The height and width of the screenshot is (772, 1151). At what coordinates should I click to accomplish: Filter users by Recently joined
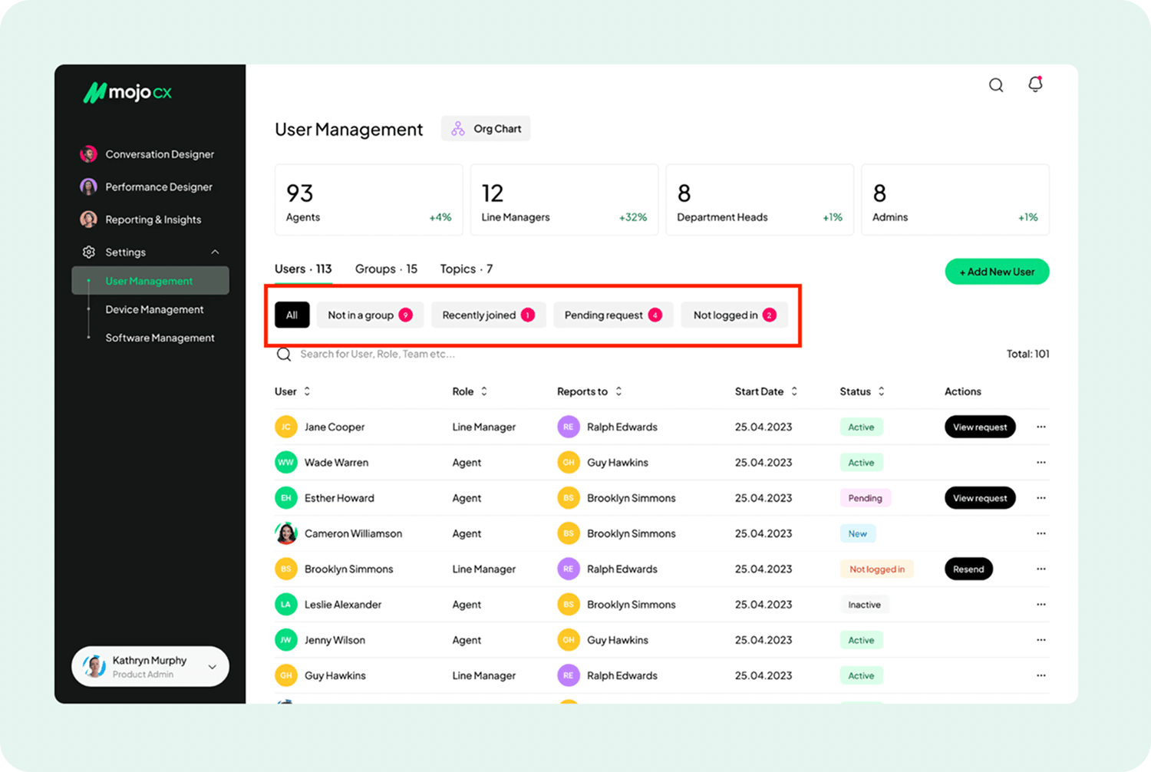point(488,315)
